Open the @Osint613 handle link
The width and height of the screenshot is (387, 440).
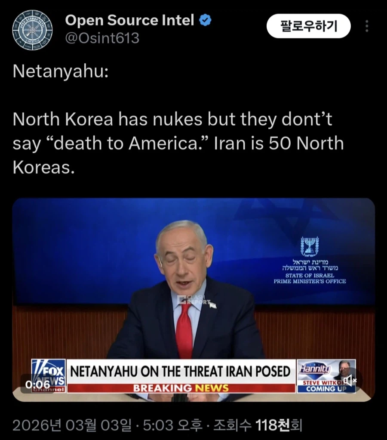[x=102, y=38]
